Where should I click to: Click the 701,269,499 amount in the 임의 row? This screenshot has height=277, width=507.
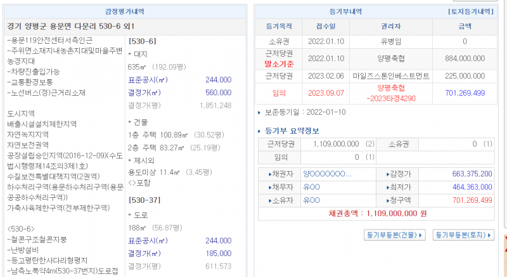pos(465,93)
